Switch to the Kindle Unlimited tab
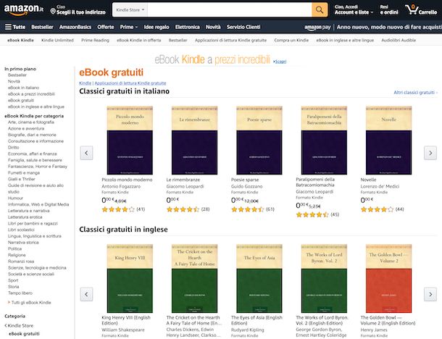Screen dimensions: 442x339 [57, 41]
